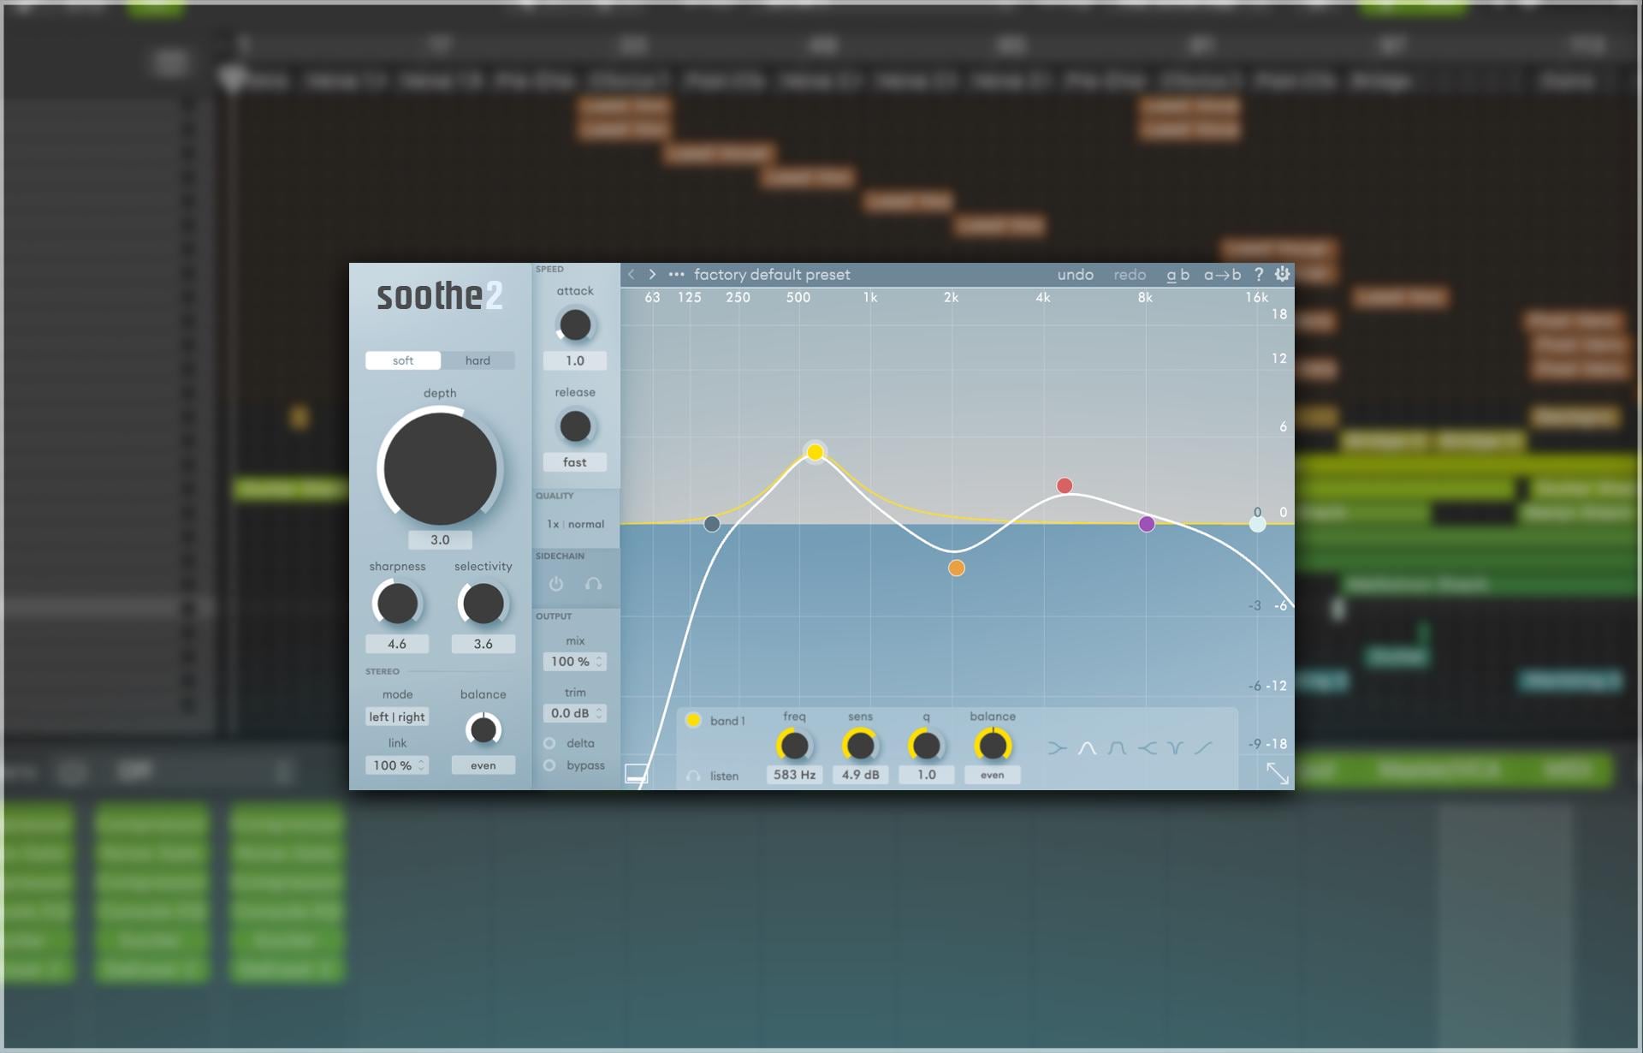This screenshot has height=1053, width=1643.
Task: Click the release knob
Action: coord(575,426)
